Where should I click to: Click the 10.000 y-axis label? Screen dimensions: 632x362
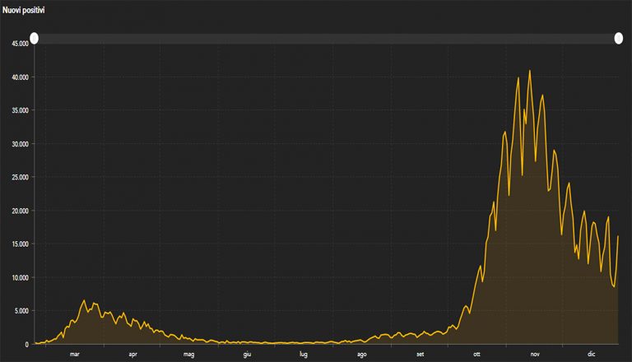tap(20, 278)
